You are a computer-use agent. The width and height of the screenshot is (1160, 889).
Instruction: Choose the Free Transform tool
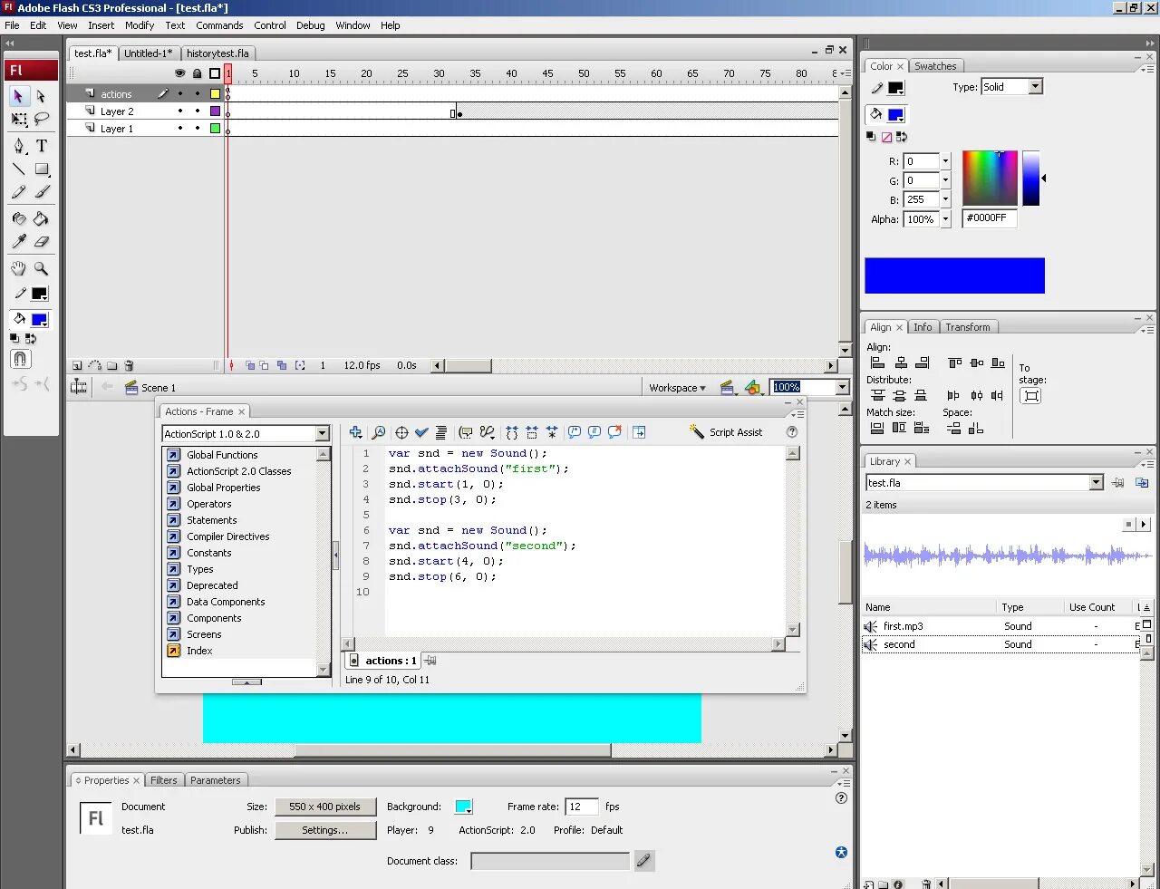[x=18, y=119]
